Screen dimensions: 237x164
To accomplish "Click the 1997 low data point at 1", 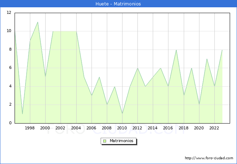I will [22, 114].
